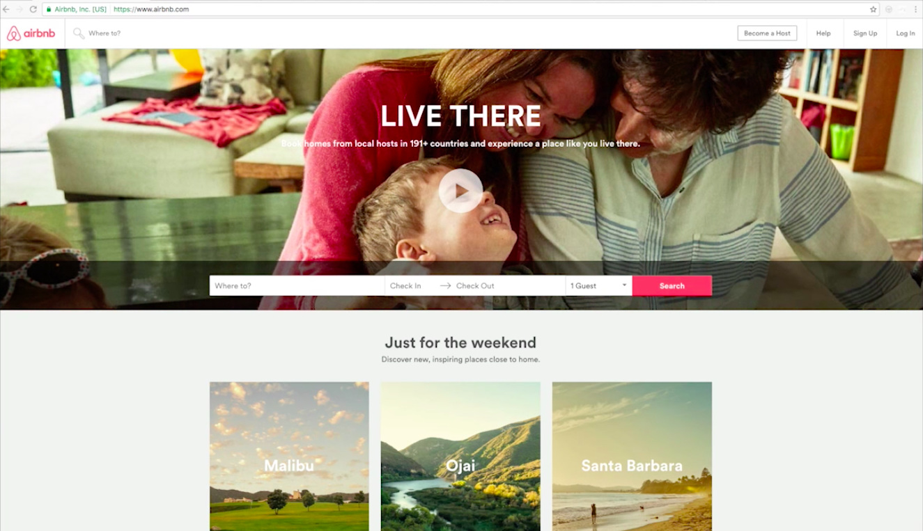Select Log In in top navigation
The width and height of the screenshot is (923, 531).
click(906, 33)
